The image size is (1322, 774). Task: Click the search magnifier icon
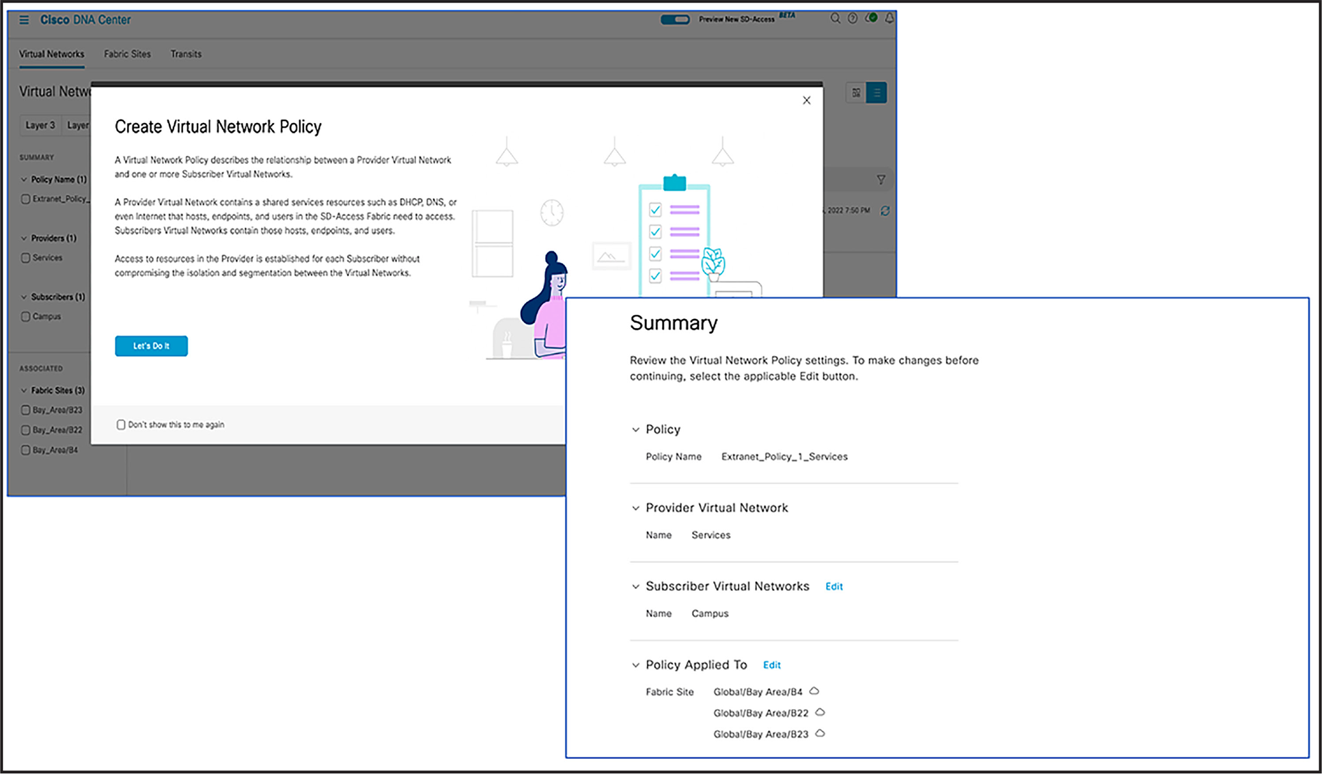tap(835, 18)
